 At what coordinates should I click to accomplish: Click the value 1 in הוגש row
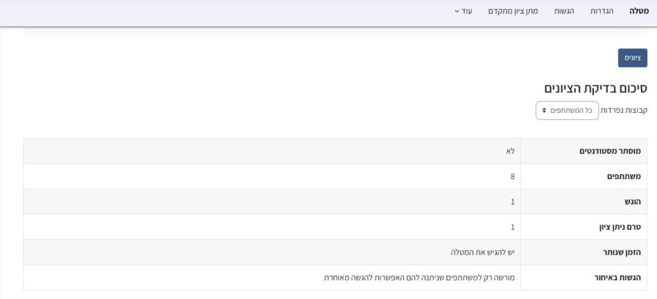pyautogui.click(x=513, y=201)
